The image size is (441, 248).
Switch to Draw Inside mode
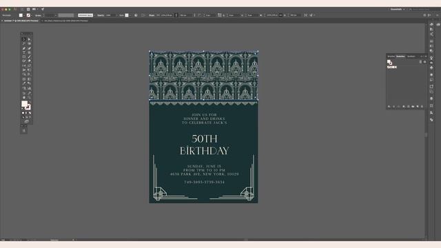pyautogui.click(x=30, y=117)
